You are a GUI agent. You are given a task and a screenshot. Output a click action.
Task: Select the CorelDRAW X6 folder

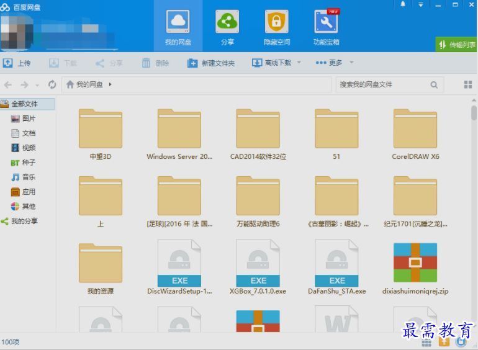pos(415,134)
